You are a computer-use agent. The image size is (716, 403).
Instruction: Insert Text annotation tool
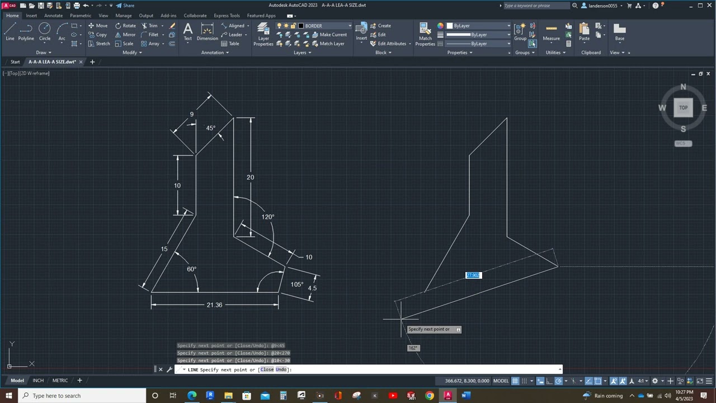[x=188, y=31]
